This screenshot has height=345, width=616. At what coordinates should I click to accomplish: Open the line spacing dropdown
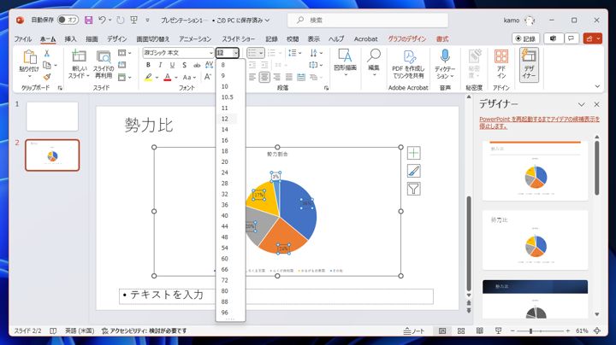tap(294, 53)
